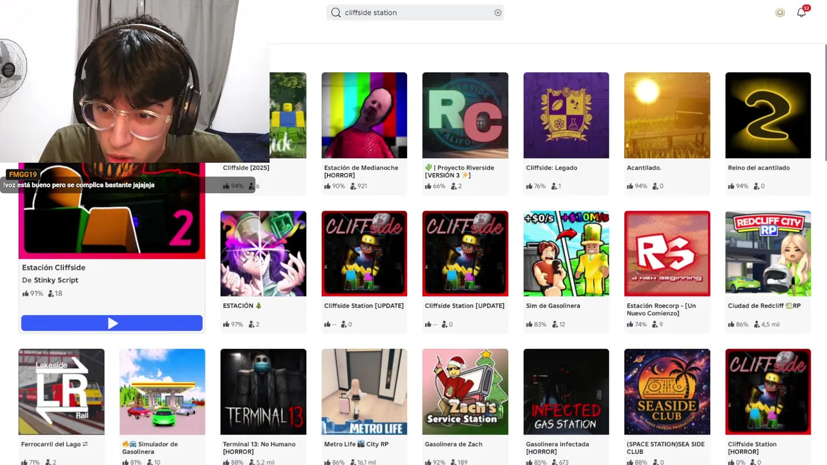Image resolution: width=827 pixels, height=465 pixels.
Task: Click 'Gasolinera infectada [HORROR]' title text
Action: tap(558, 448)
